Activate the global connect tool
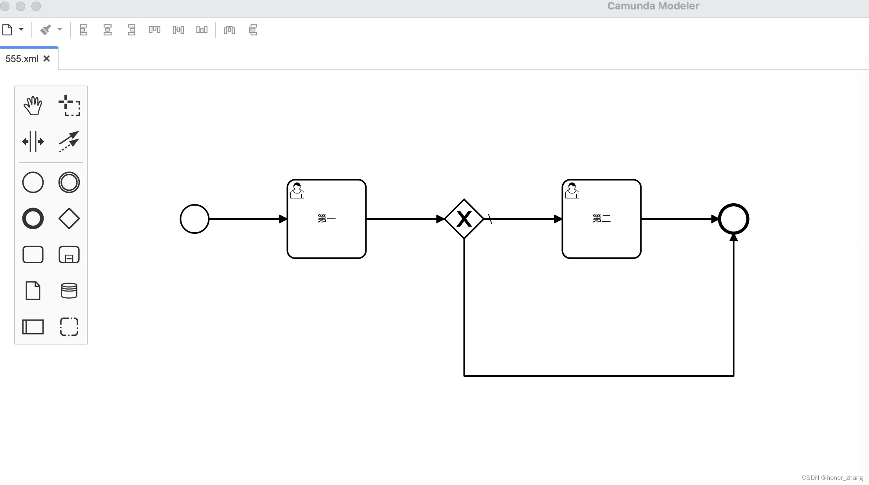Screen dimensions: 869x485 (69, 142)
